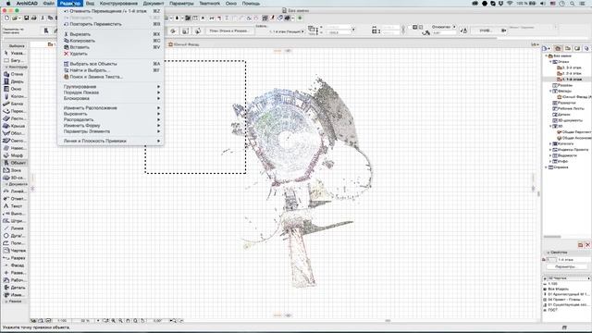Select the Фасад (Elevation) tool
The image size is (592, 333).
pyautogui.click(x=15, y=265)
